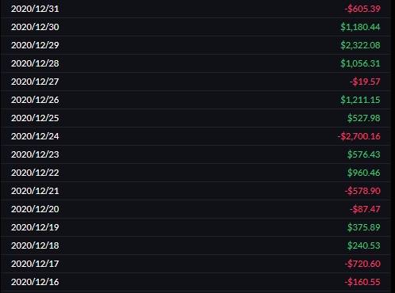
Task: Click the $1,180.44 profit value
Action: (360, 27)
